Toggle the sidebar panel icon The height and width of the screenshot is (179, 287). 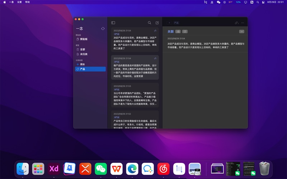click(113, 23)
